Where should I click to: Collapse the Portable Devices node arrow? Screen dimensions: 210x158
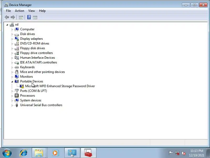[12, 82]
